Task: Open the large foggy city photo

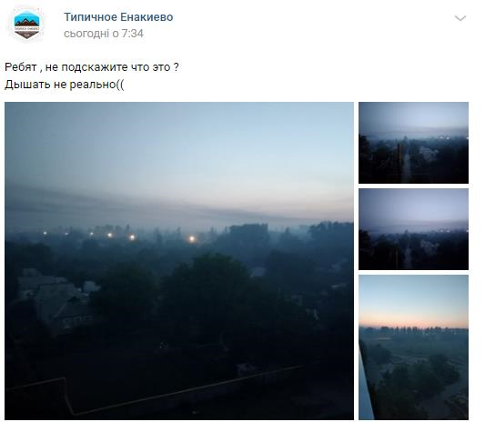Action: pyautogui.click(x=179, y=261)
